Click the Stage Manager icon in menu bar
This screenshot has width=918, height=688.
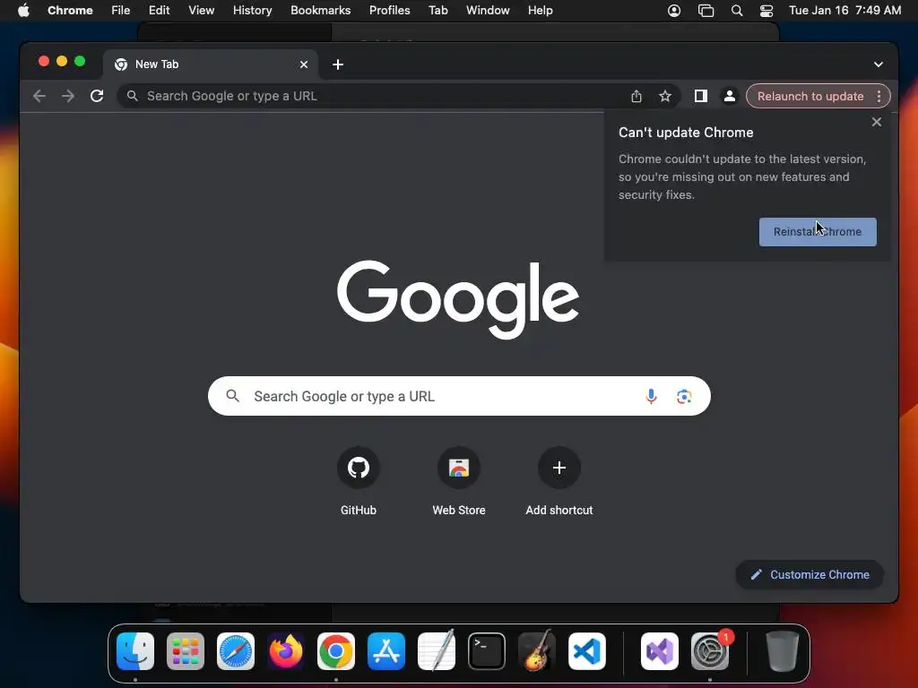(x=706, y=11)
